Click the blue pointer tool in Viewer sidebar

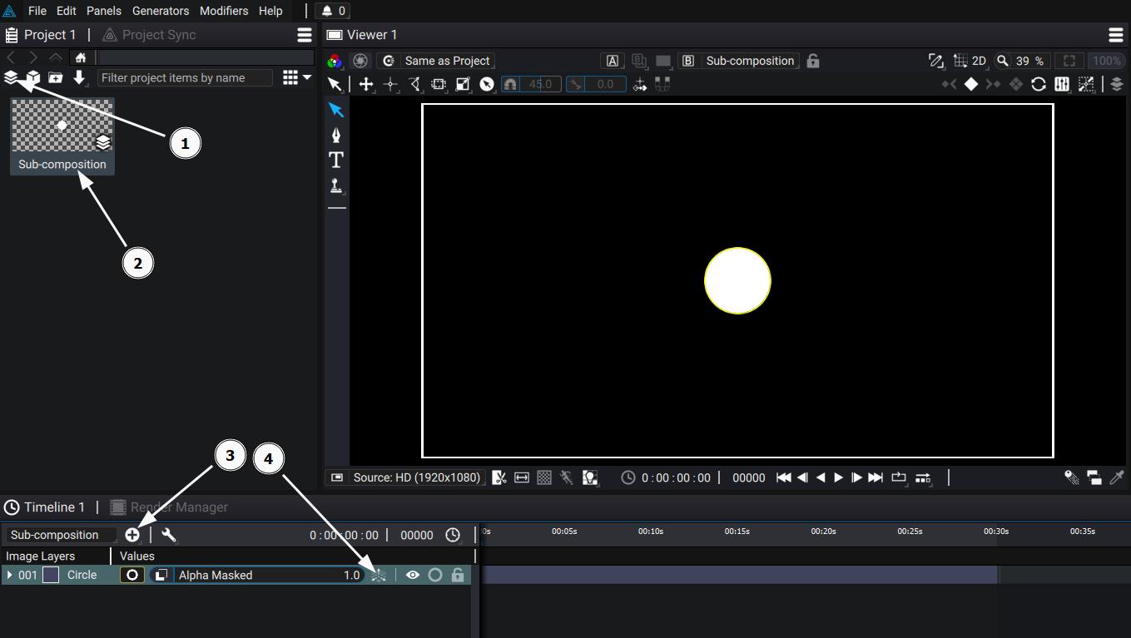point(336,110)
